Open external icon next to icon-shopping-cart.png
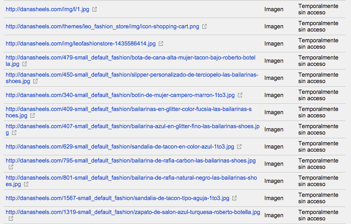The image size is (351, 224). click(204, 26)
